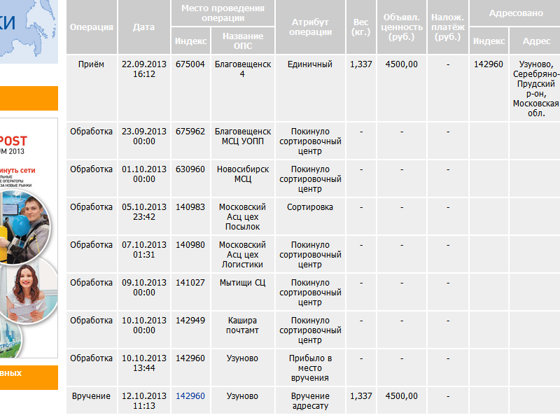Select the 'Приём' operation cell

coord(92,88)
